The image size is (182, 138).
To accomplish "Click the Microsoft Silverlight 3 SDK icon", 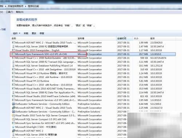I will 13,127.
